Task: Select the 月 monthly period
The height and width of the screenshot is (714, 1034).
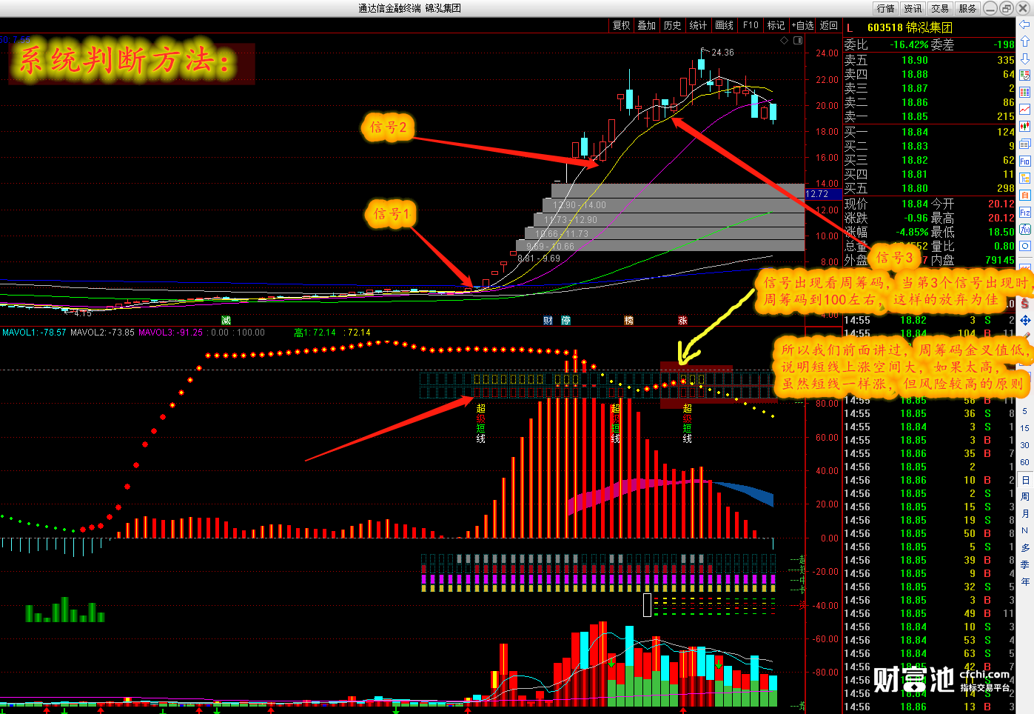Action: click(x=1025, y=514)
